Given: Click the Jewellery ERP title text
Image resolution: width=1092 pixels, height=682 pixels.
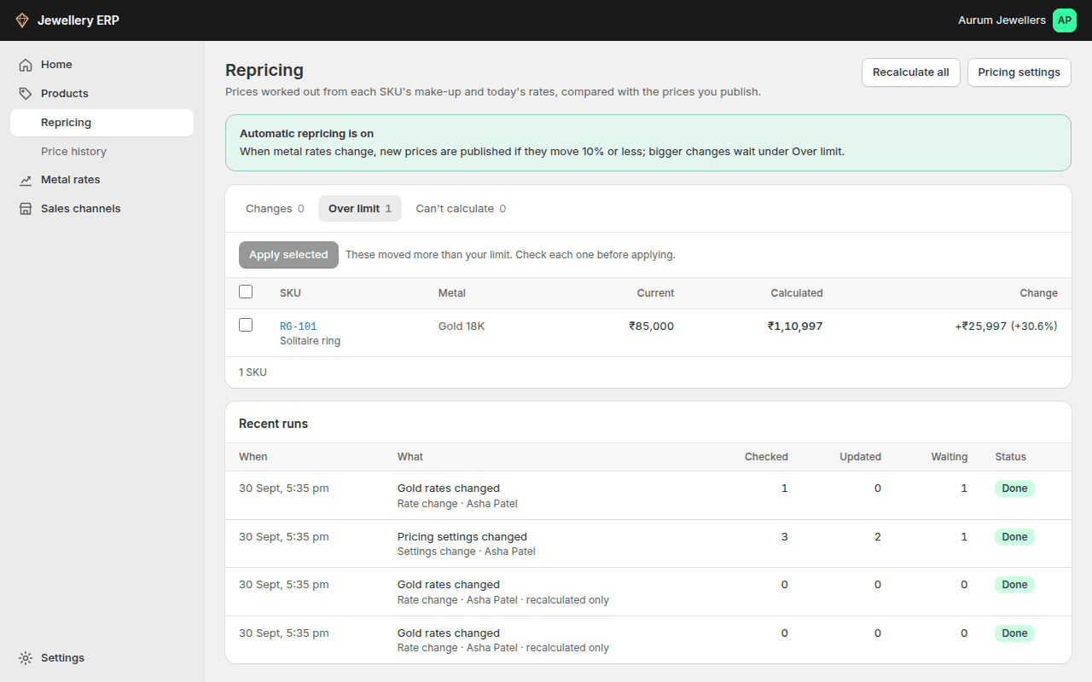Looking at the screenshot, I should 78,20.
